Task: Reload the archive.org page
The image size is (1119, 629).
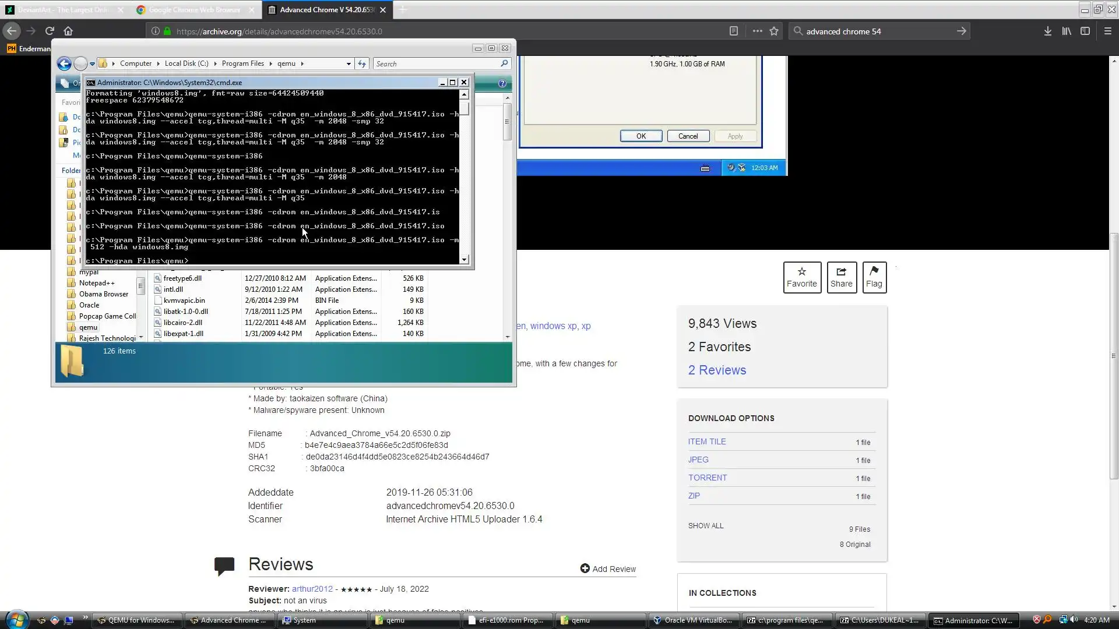Action: click(x=50, y=31)
